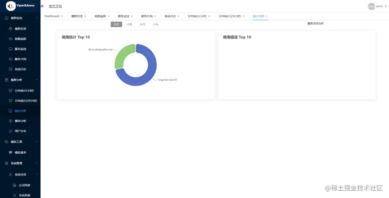Click the 集群监控 menu icon
The width and height of the screenshot is (389, 198).
6,18
